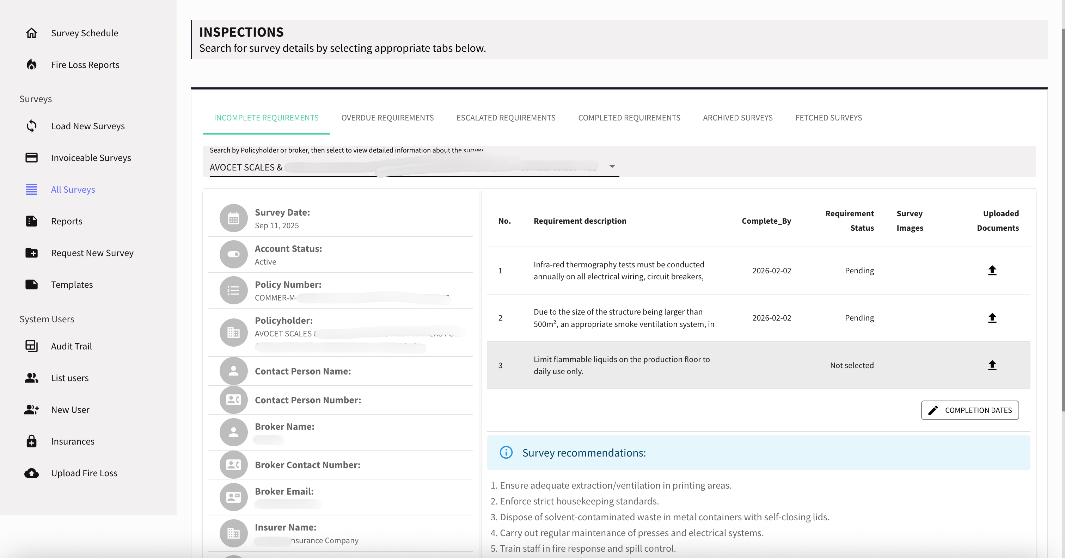Image resolution: width=1065 pixels, height=558 pixels.
Task: Go to Insurances page
Action: pyautogui.click(x=72, y=441)
